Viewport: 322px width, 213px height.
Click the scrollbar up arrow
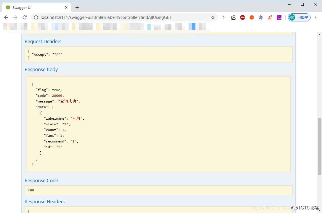pyautogui.click(x=319, y=35)
